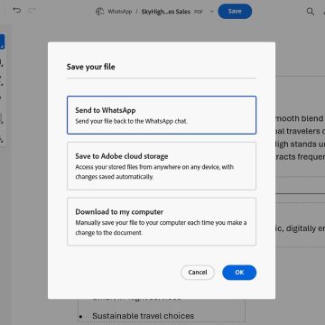Image resolution: width=325 pixels, height=325 pixels.
Task: Select Send to WhatsApp option
Action: [162, 115]
